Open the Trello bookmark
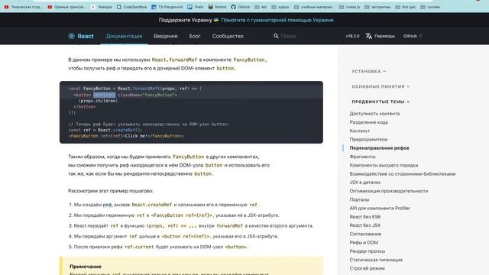489x275 pixels. pos(196,7)
